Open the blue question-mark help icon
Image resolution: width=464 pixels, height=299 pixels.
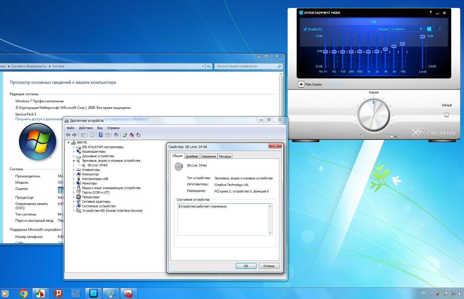[x=101, y=135]
